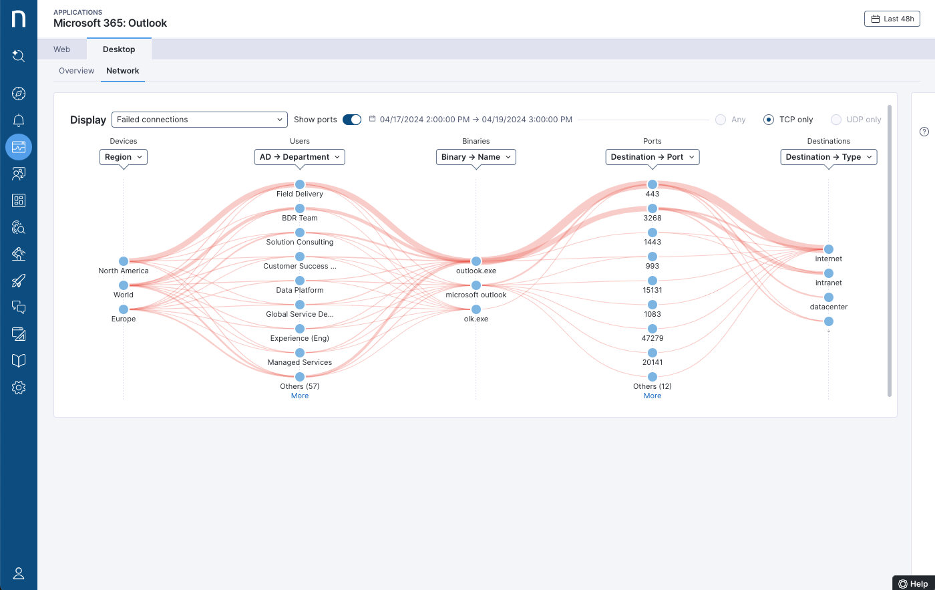Select the Any protocol radio button
Image resolution: width=935 pixels, height=590 pixels.
(x=721, y=120)
